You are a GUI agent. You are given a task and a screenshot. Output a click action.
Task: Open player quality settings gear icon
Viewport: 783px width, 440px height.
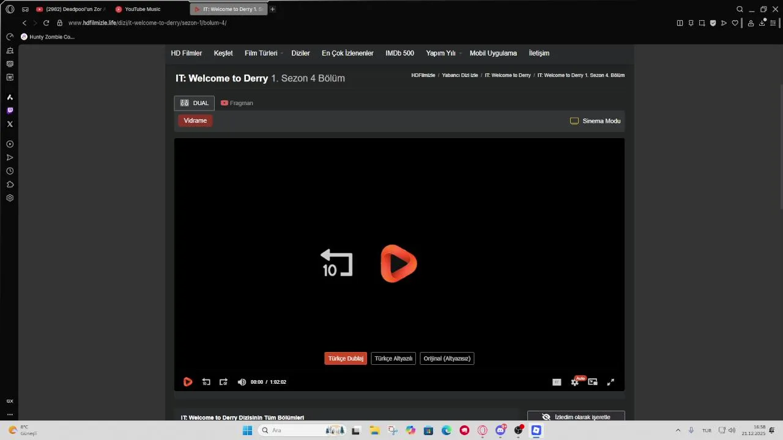click(575, 382)
